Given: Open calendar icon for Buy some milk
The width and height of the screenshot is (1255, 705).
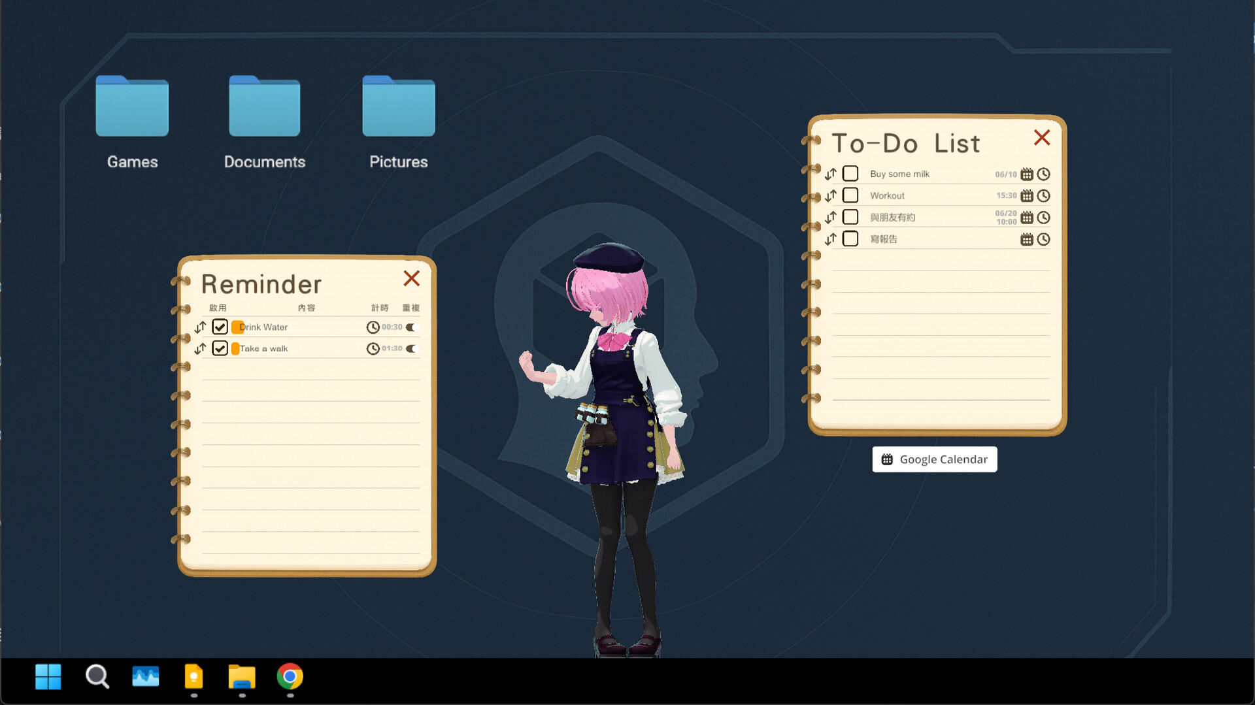Looking at the screenshot, I should 1026,174.
